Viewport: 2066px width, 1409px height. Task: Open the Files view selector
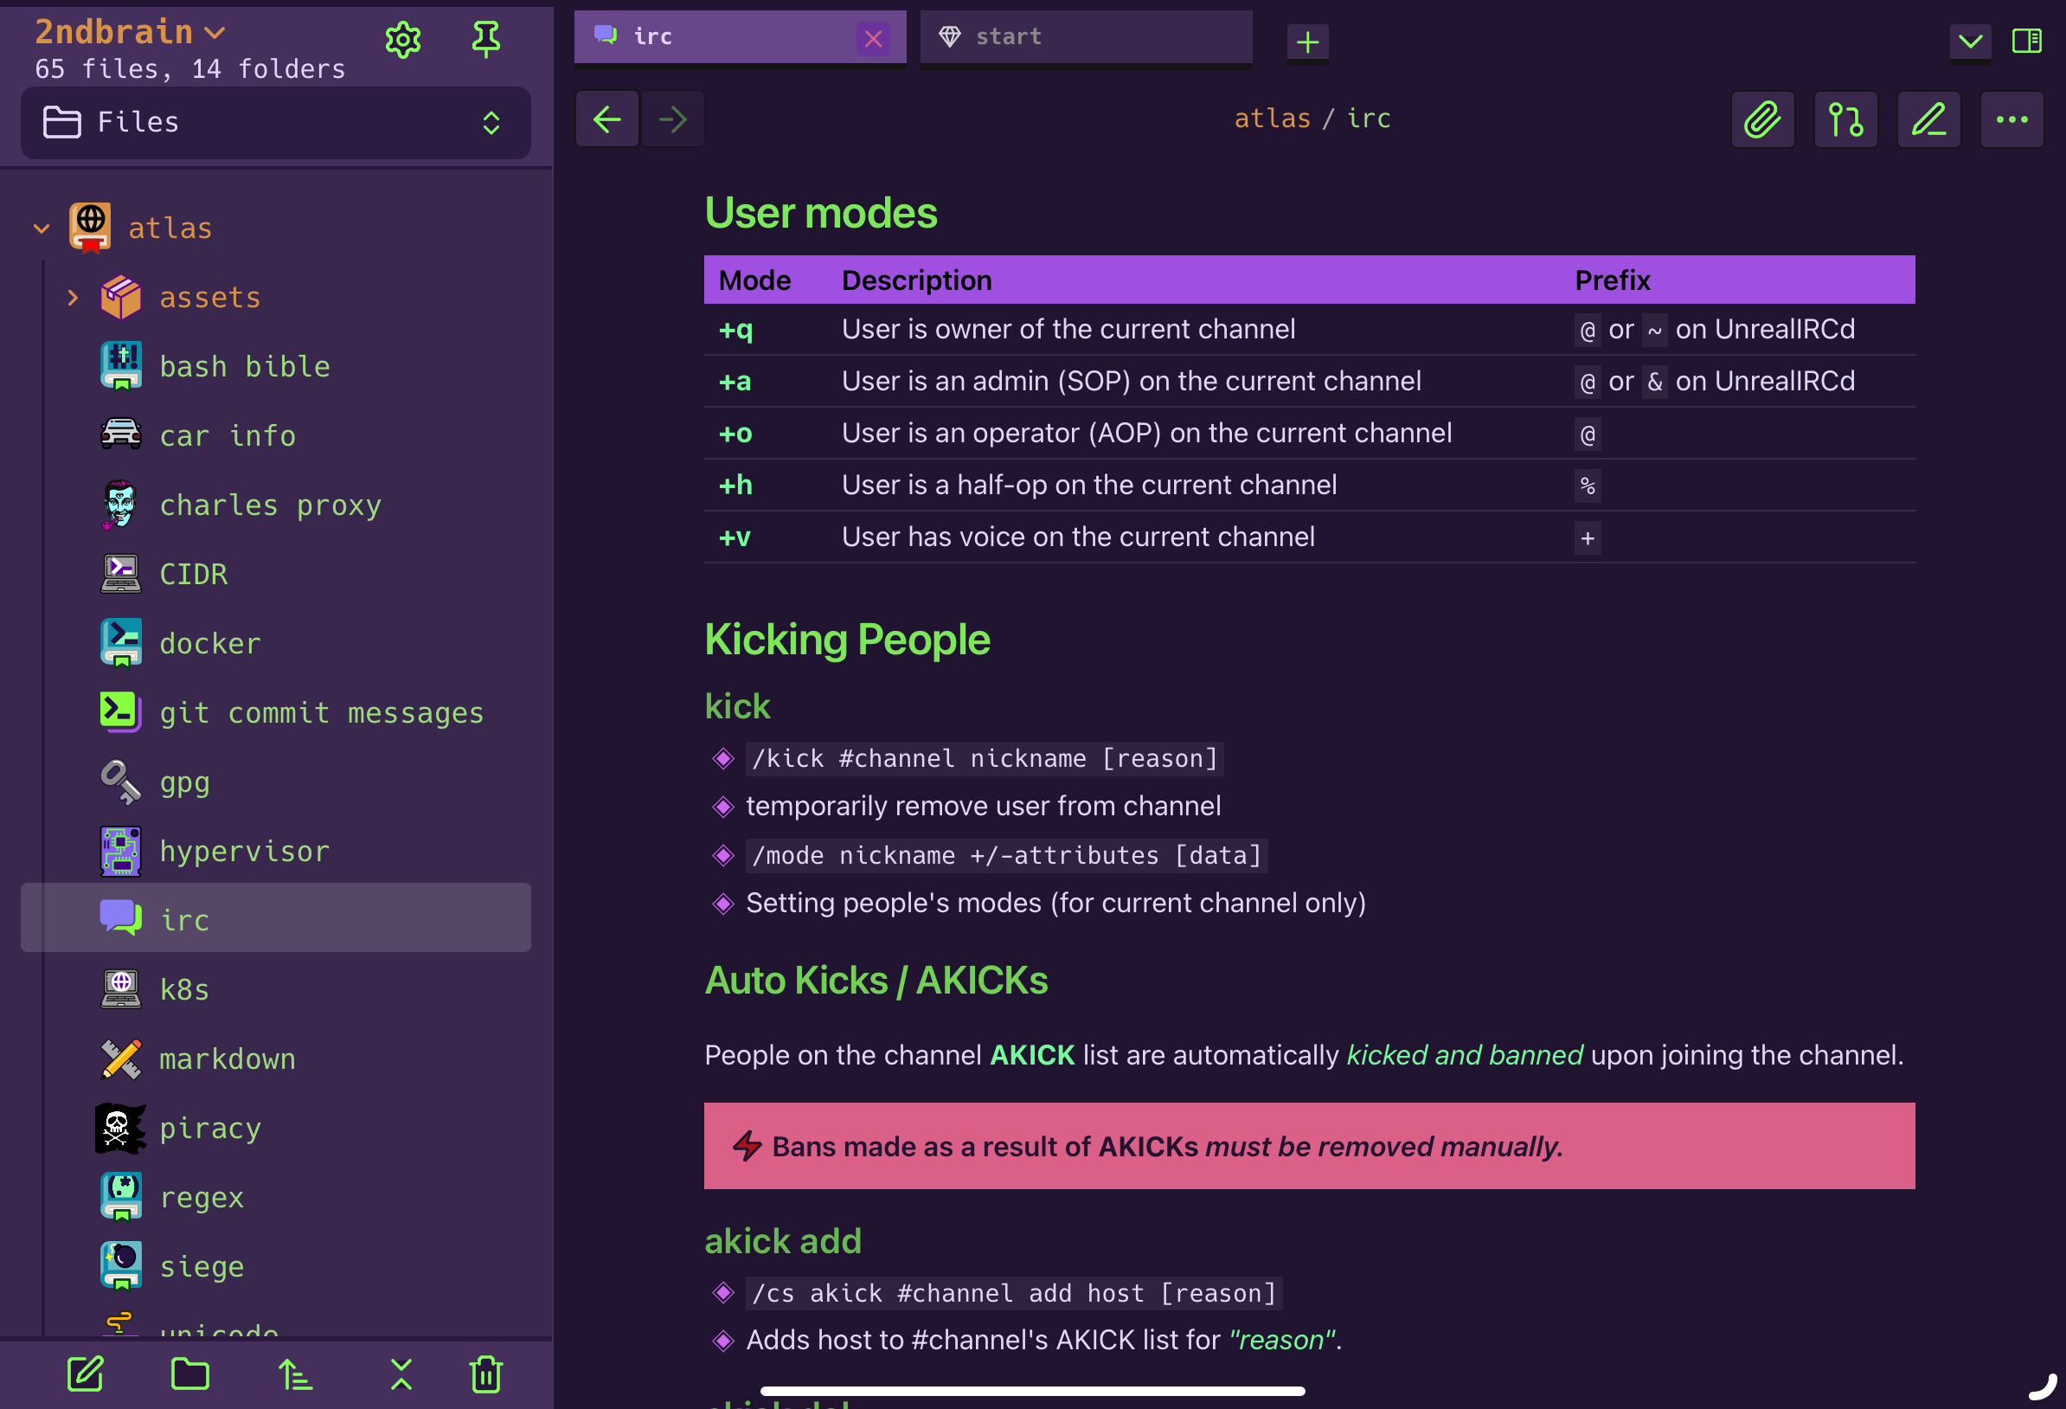(x=276, y=122)
